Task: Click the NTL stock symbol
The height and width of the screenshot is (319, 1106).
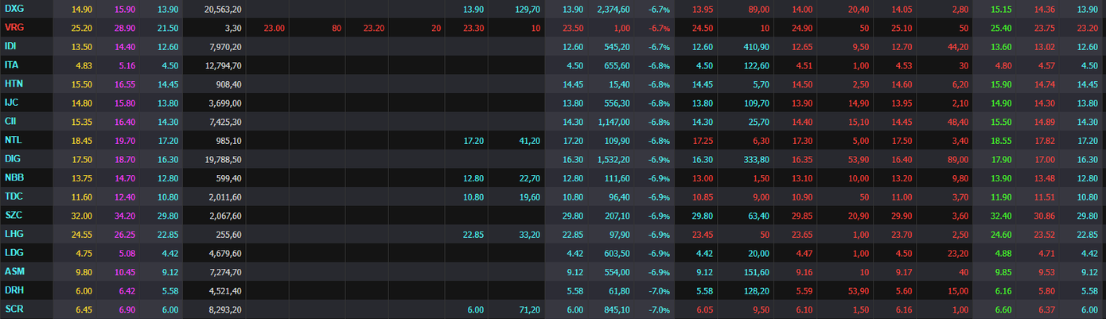Action: [13, 140]
